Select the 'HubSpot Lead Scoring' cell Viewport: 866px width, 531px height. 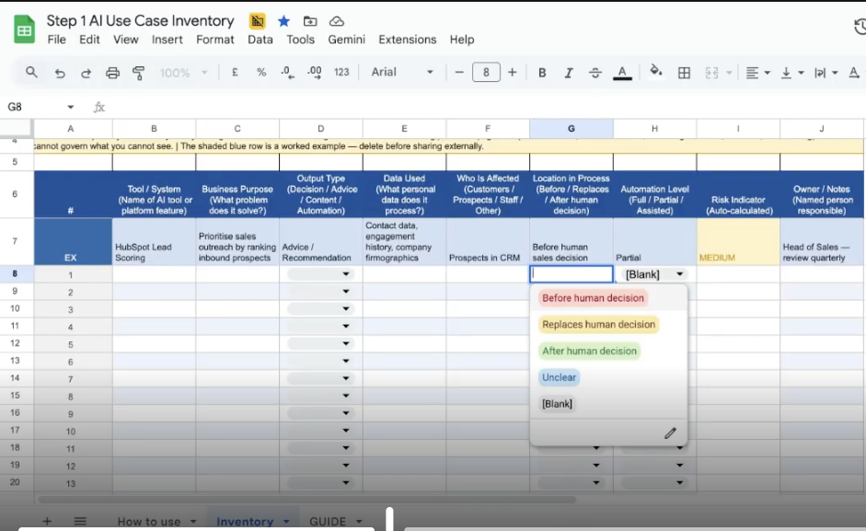tap(154, 241)
